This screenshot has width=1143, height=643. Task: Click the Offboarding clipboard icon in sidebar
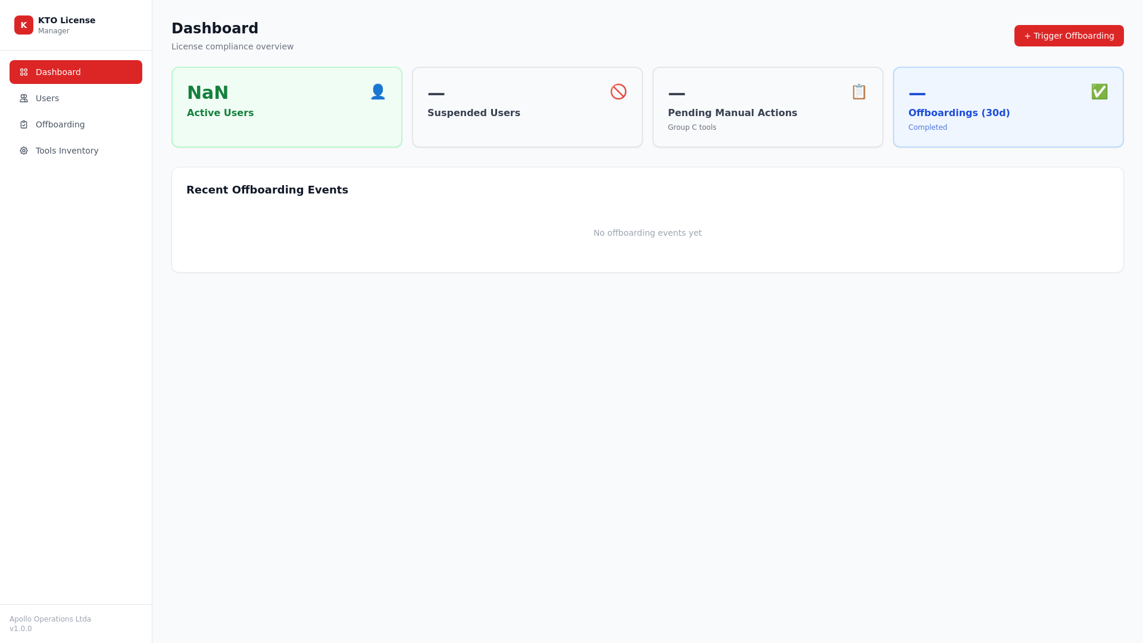(24, 124)
